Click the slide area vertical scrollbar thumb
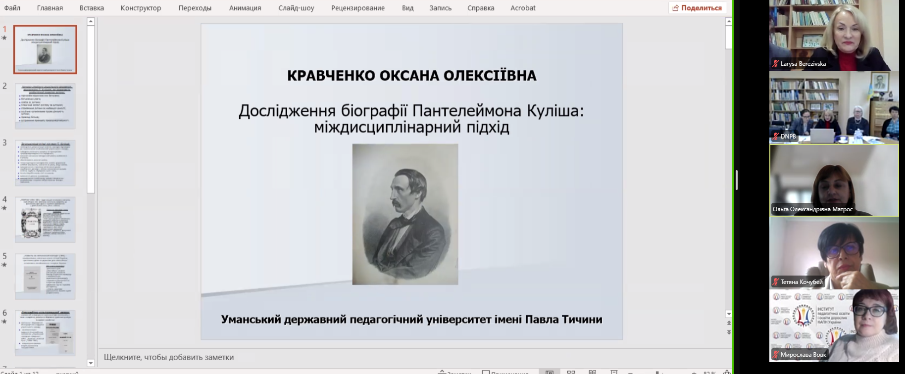Screen dimensions: 905x374 [729, 37]
